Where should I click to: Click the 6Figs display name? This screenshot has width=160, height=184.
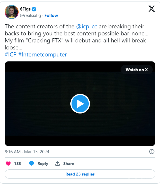pyautogui.click(x=25, y=9)
